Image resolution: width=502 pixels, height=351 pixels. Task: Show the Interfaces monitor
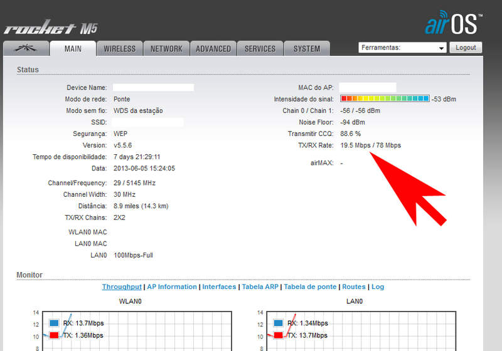(219, 286)
